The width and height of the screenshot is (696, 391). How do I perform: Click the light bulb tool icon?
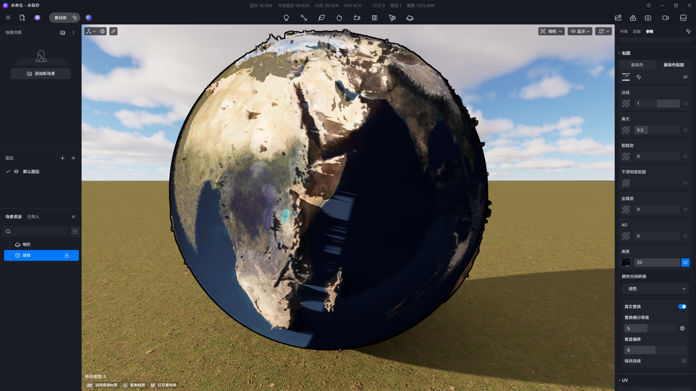(x=286, y=18)
